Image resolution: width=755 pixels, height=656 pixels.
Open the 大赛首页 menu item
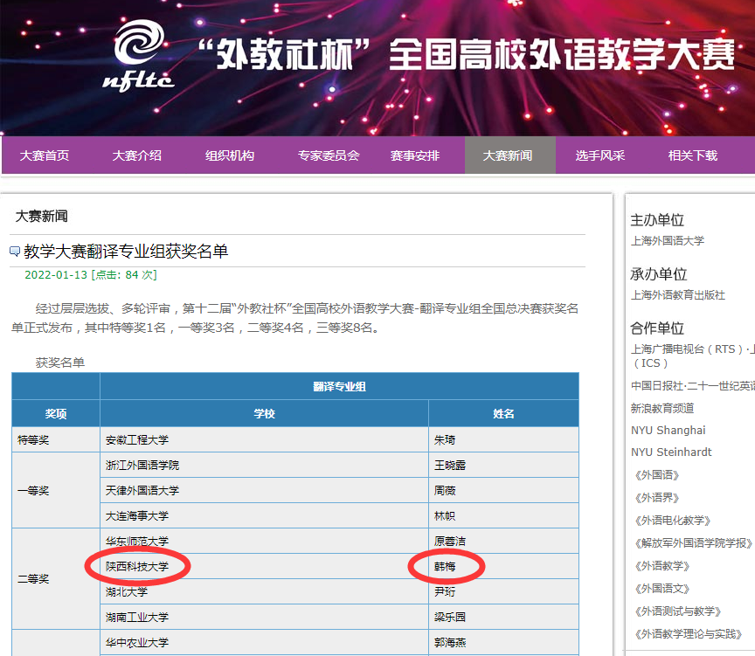tap(45, 155)
